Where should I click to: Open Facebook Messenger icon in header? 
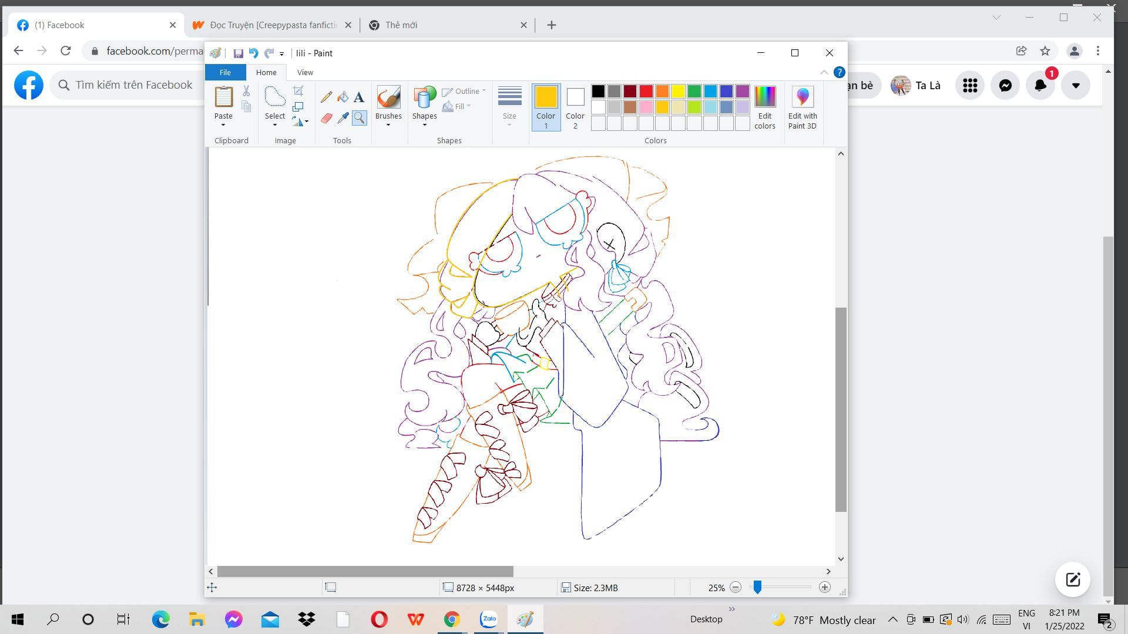click(x=1005, y=86)
